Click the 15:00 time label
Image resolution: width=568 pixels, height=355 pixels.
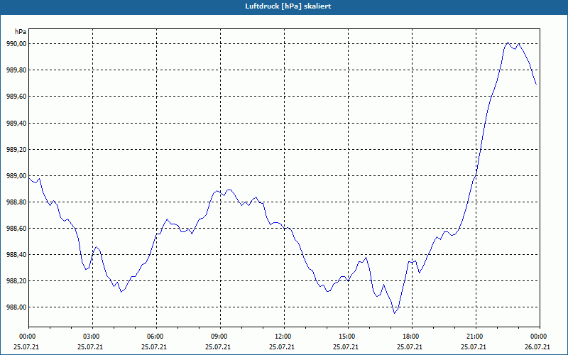pyautogui.click(x=348, y=337)
